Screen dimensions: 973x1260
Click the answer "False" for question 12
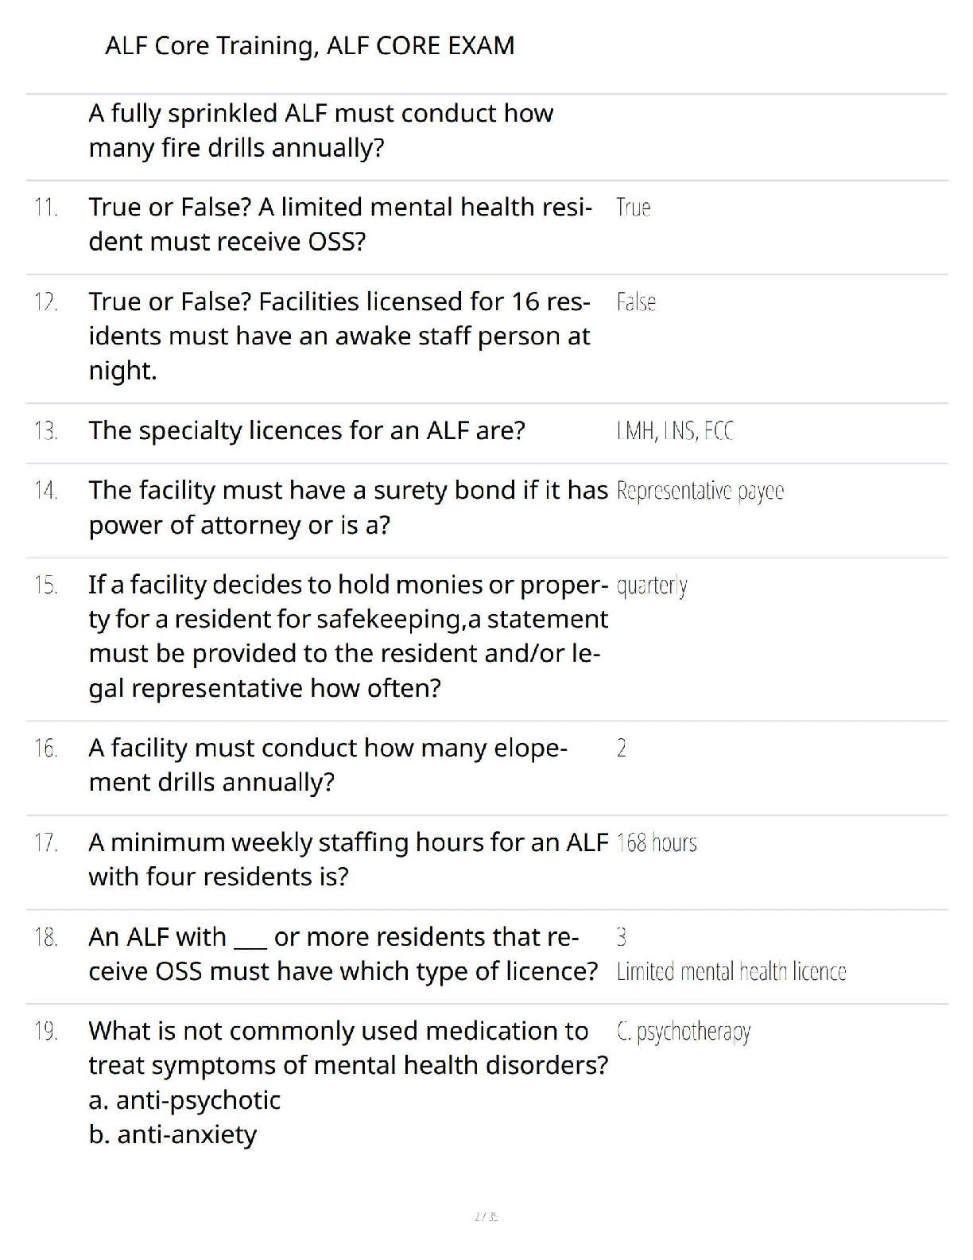636,302
